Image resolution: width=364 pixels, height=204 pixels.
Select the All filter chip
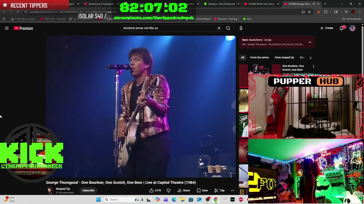coord(243,58)
